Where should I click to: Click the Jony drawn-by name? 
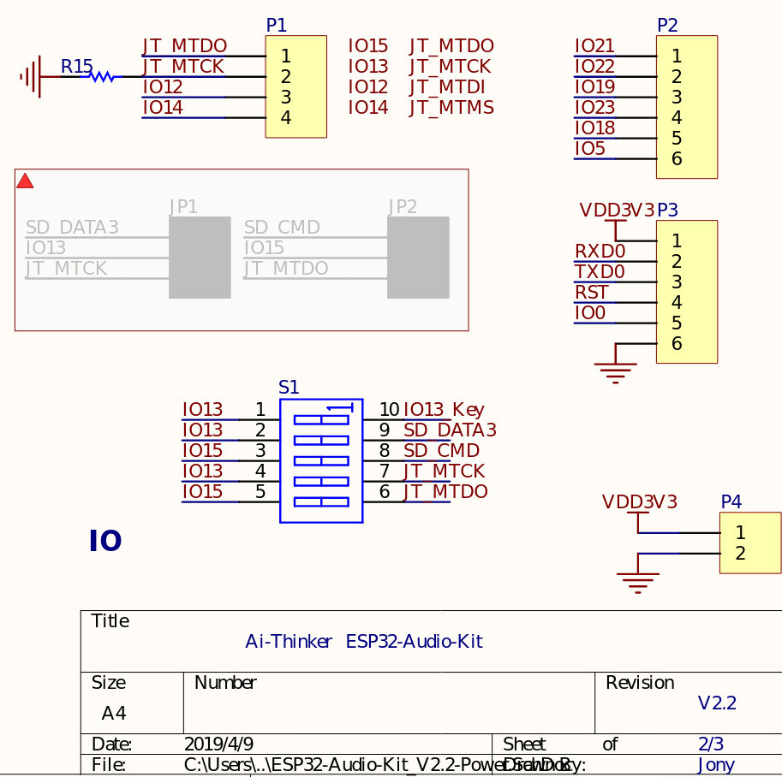(x=716, y=765)
